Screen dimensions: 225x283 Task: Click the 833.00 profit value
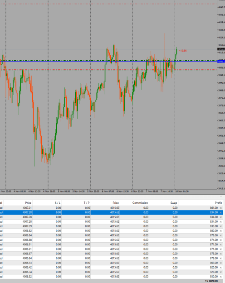pos(214,226)
